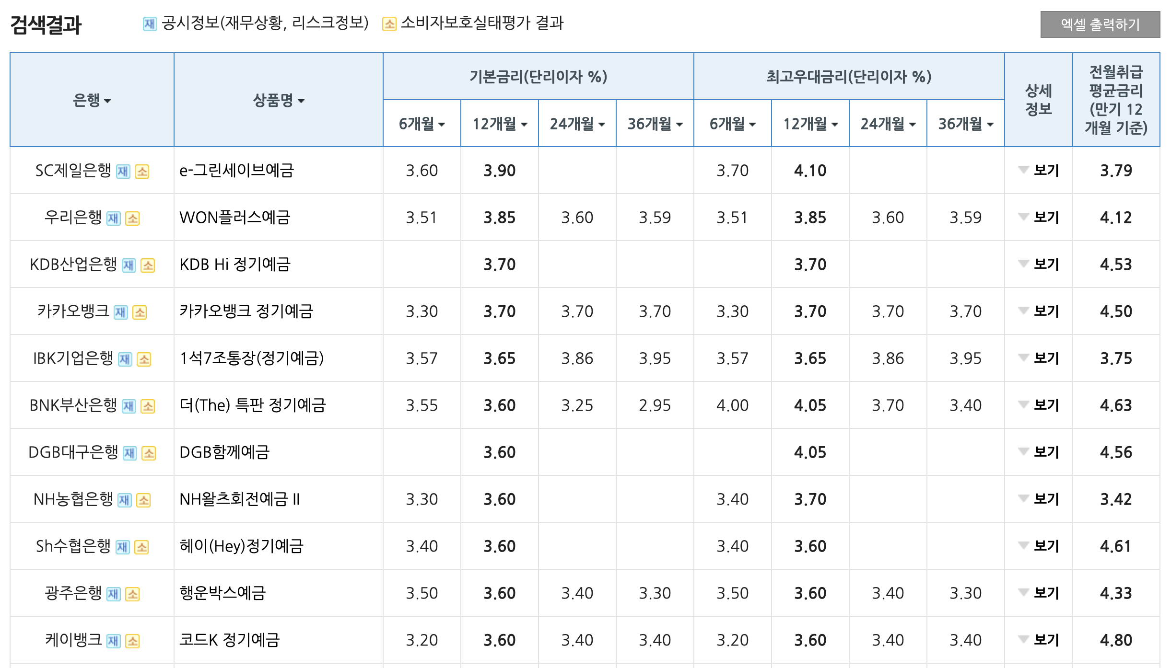
Task: Open 우리은행 blue 재 financial info icon
Action: (x=114, y=219)
